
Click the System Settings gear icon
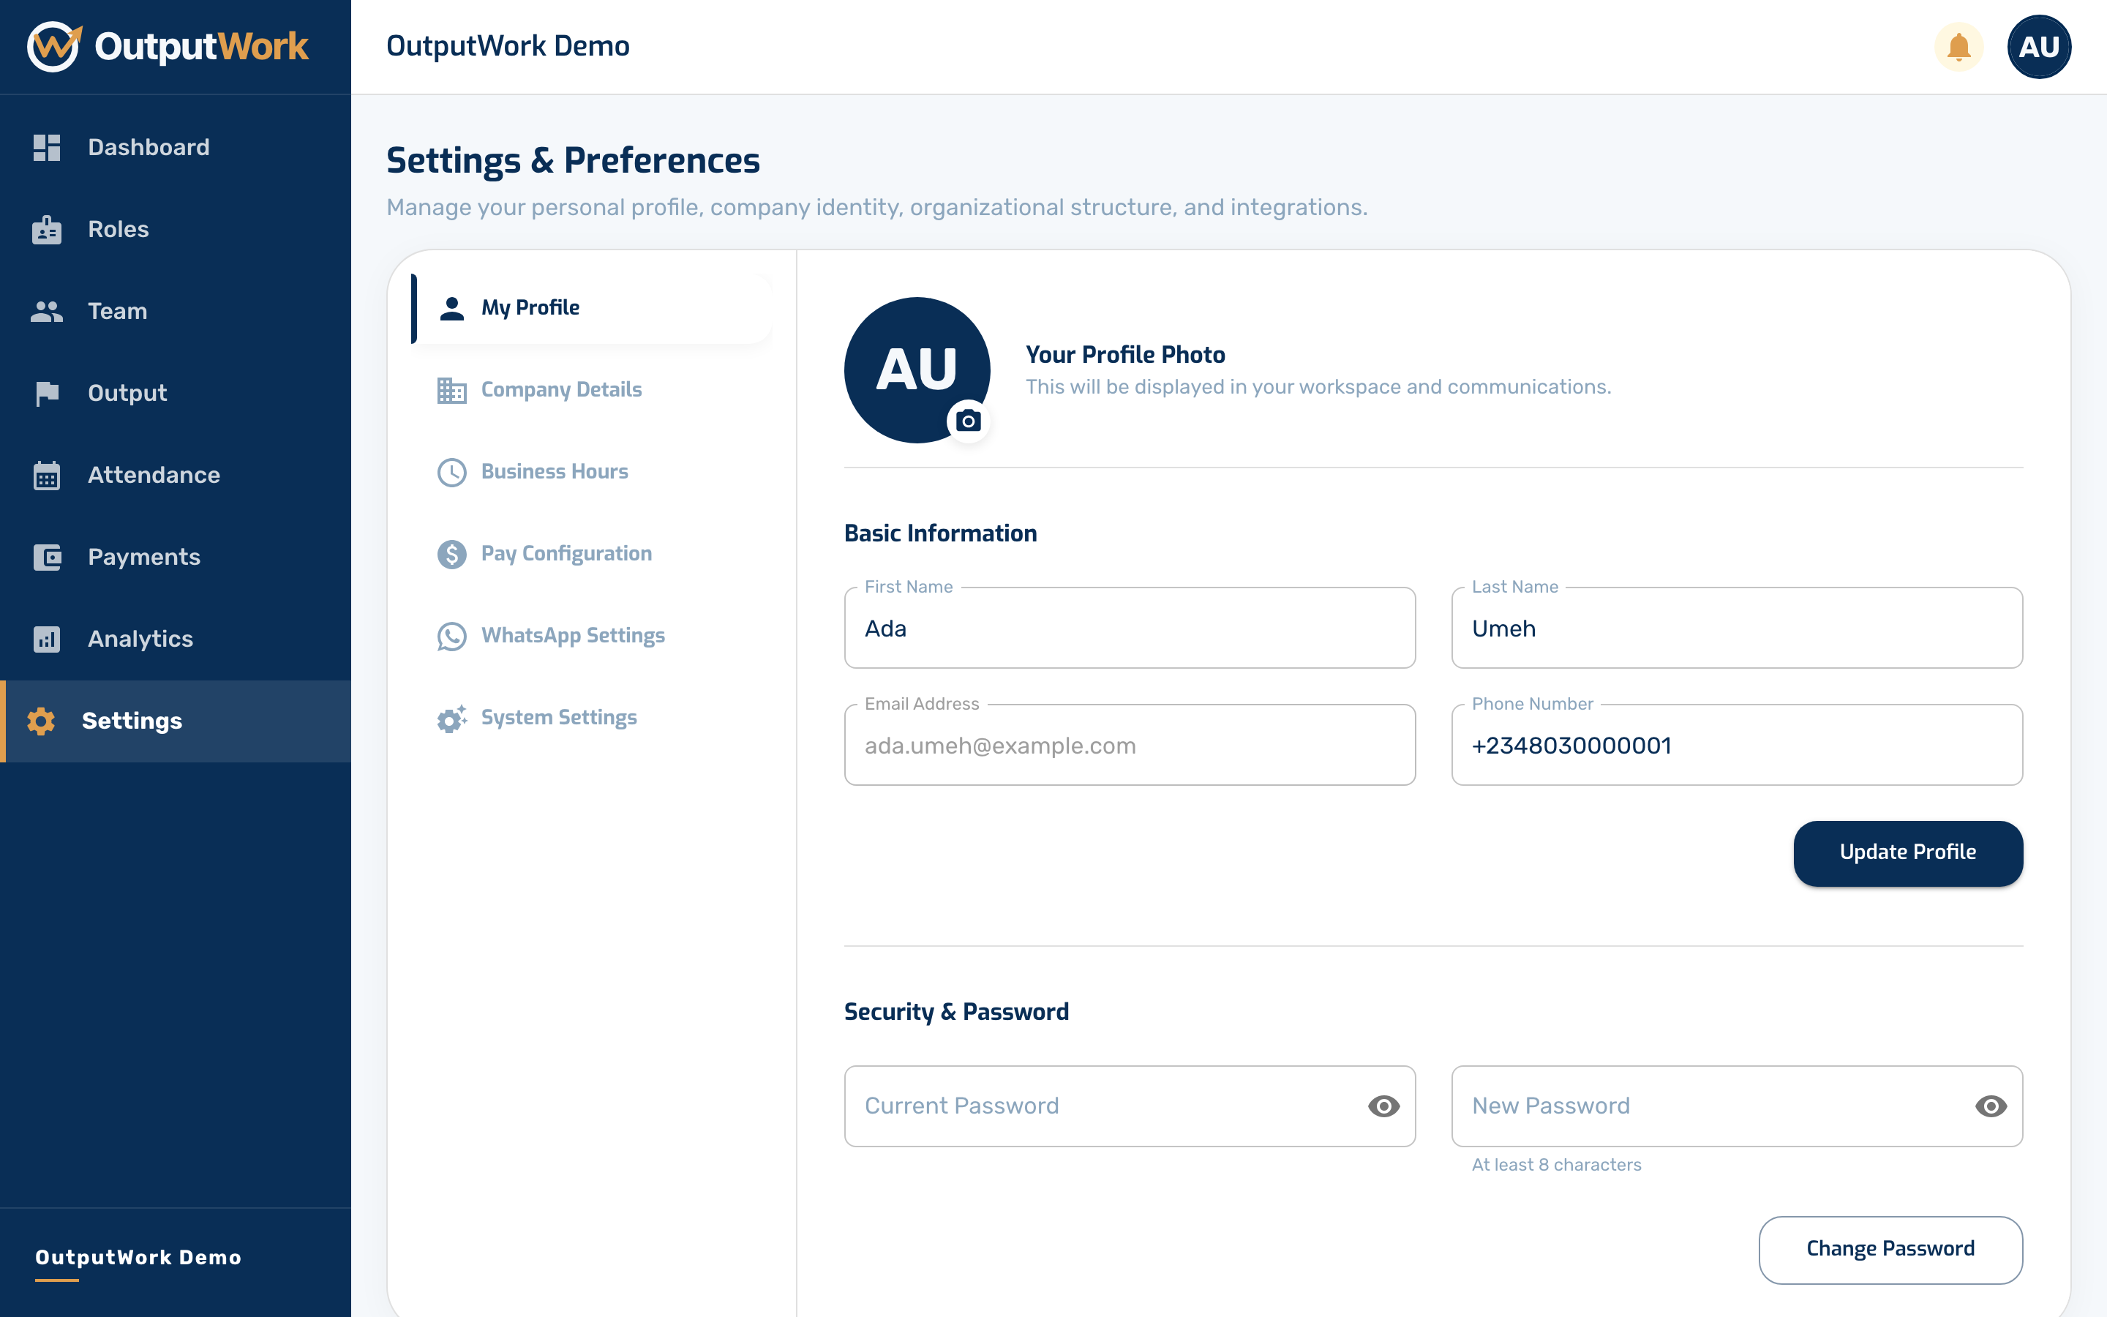[452, 718]
